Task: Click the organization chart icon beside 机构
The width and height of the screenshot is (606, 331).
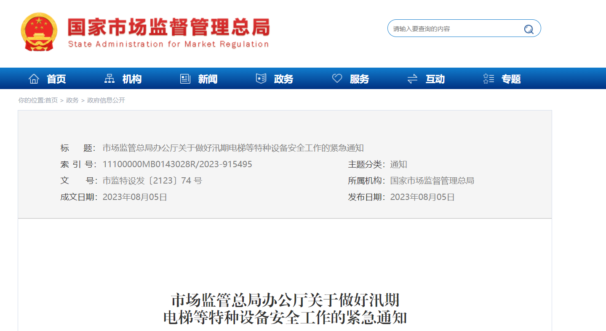Action: [109, 79]
